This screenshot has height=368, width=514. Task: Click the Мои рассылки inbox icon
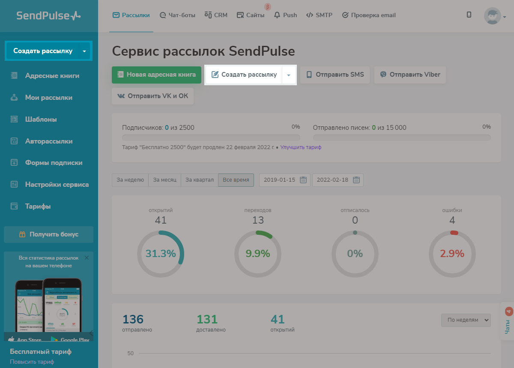14,97
